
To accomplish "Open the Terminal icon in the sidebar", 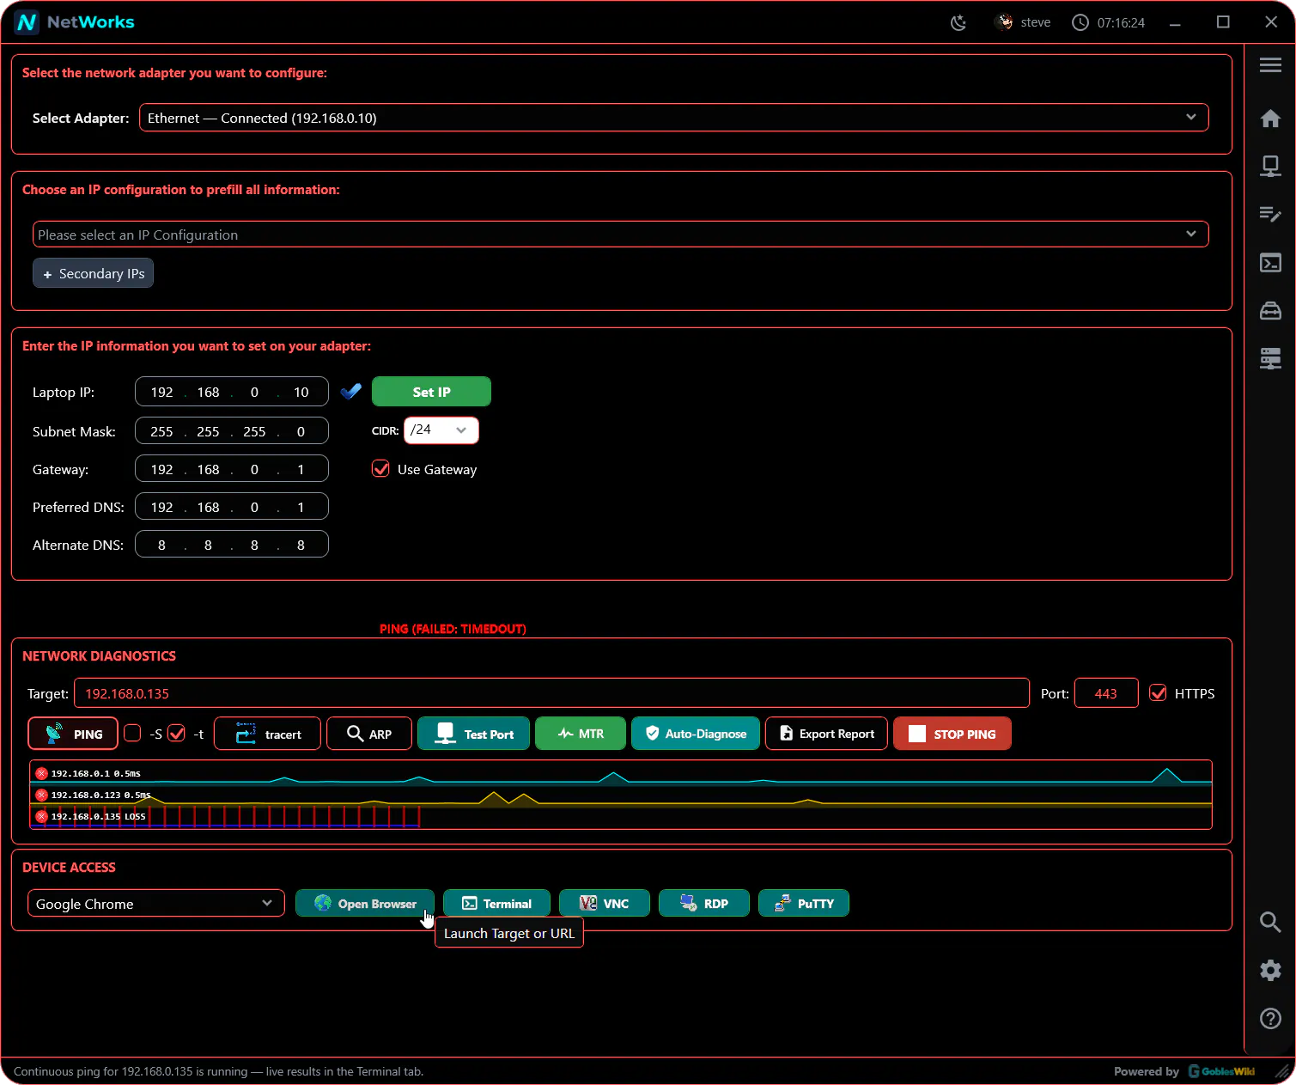I will (1270, 263).
